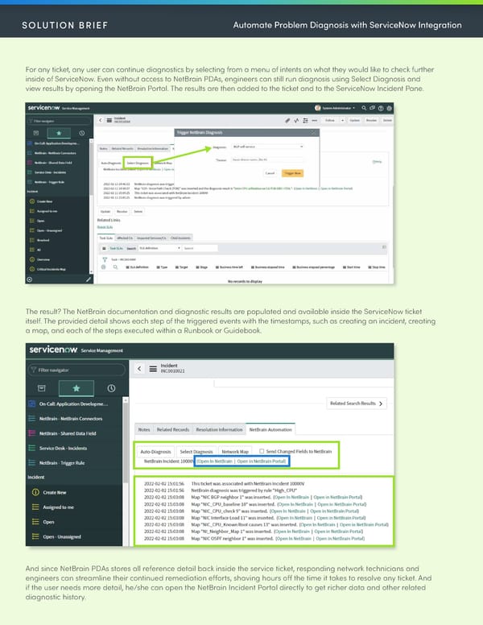Viewport: 483px width, 625px height.
Task: Click the filter funnel icon under Task SLAs
Action: click(x=103, y=257)
